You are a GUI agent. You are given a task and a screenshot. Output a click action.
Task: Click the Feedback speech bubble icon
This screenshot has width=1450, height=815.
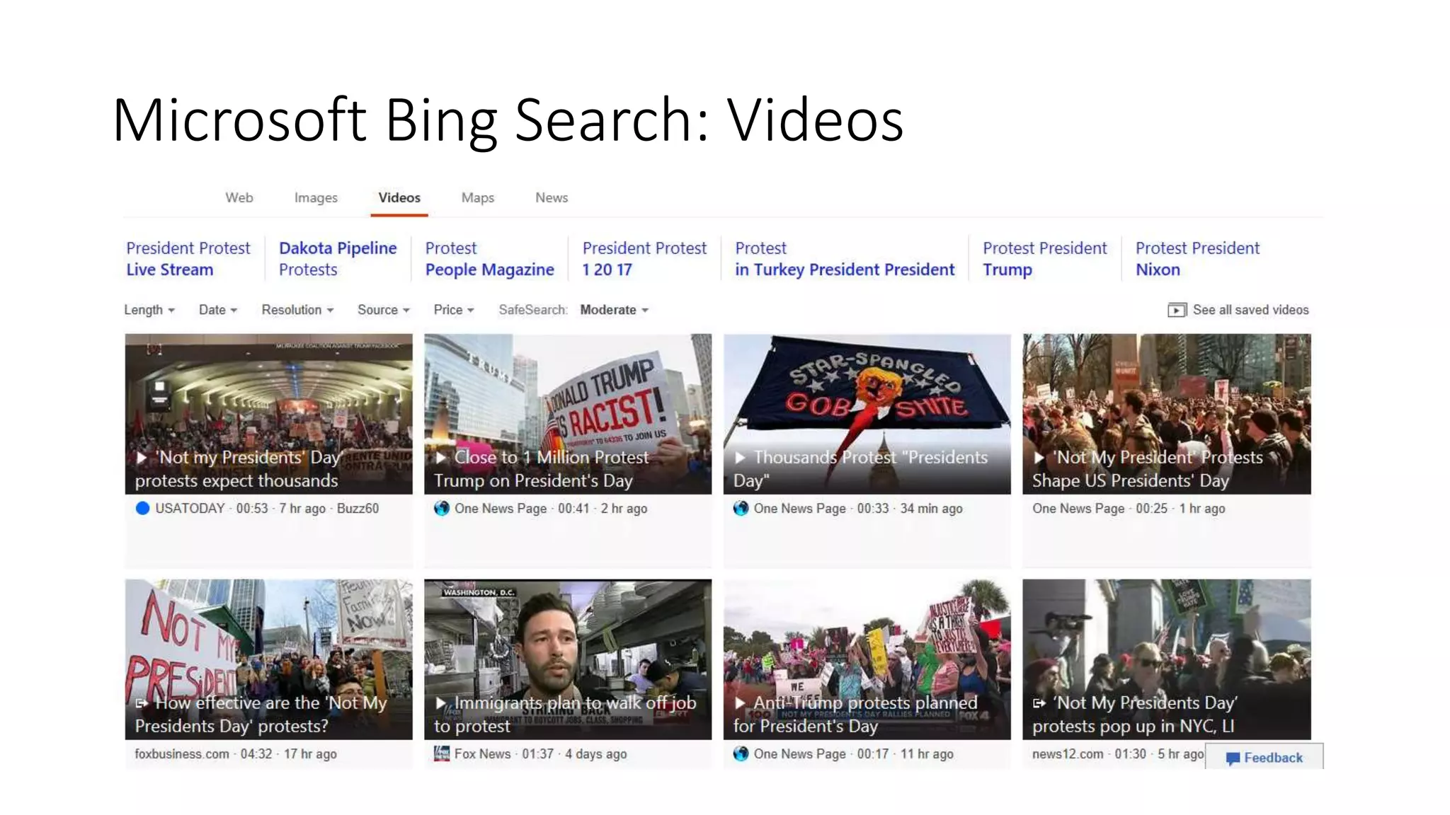click(1233, 758)
